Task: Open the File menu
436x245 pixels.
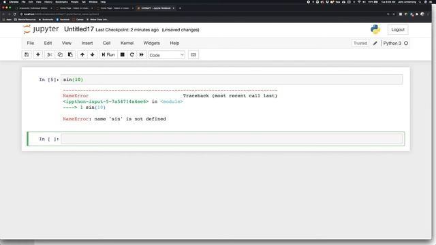Action: [x=31, y=43]
